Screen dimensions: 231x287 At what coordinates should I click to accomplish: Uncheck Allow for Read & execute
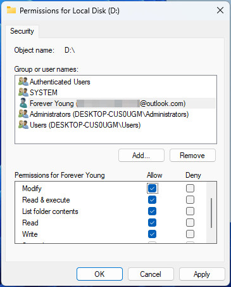point(152,200)
